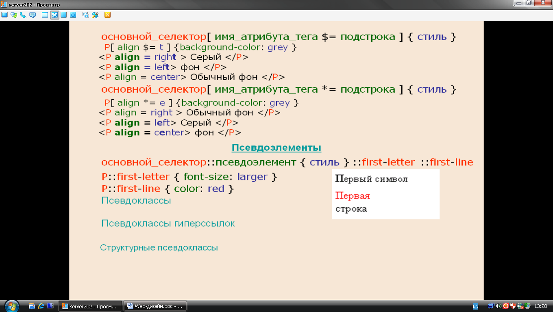Open send message speech bubble icon
The height and width of the screenshot is (312, 553).
click(x=33, y=15)
